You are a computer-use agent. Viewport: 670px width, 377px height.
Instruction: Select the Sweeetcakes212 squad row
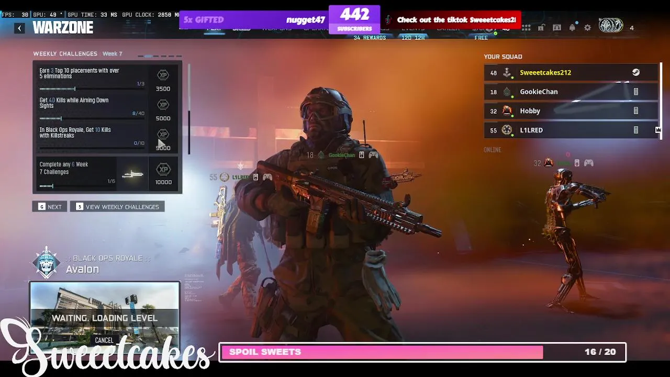pos(571,73)
